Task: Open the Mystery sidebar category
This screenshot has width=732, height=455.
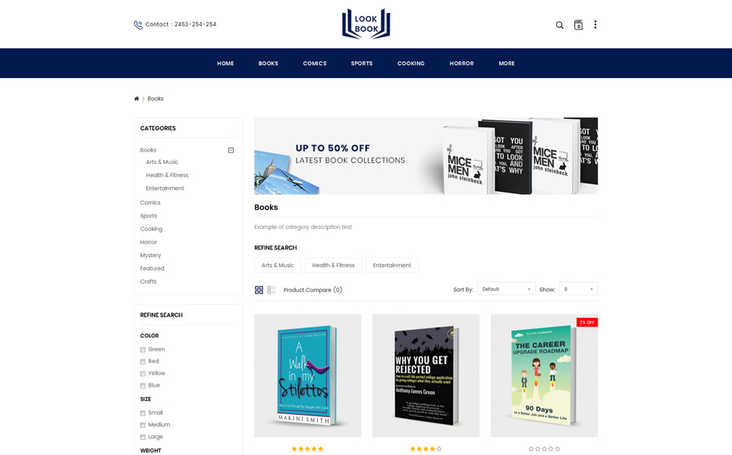Action: 150,256
